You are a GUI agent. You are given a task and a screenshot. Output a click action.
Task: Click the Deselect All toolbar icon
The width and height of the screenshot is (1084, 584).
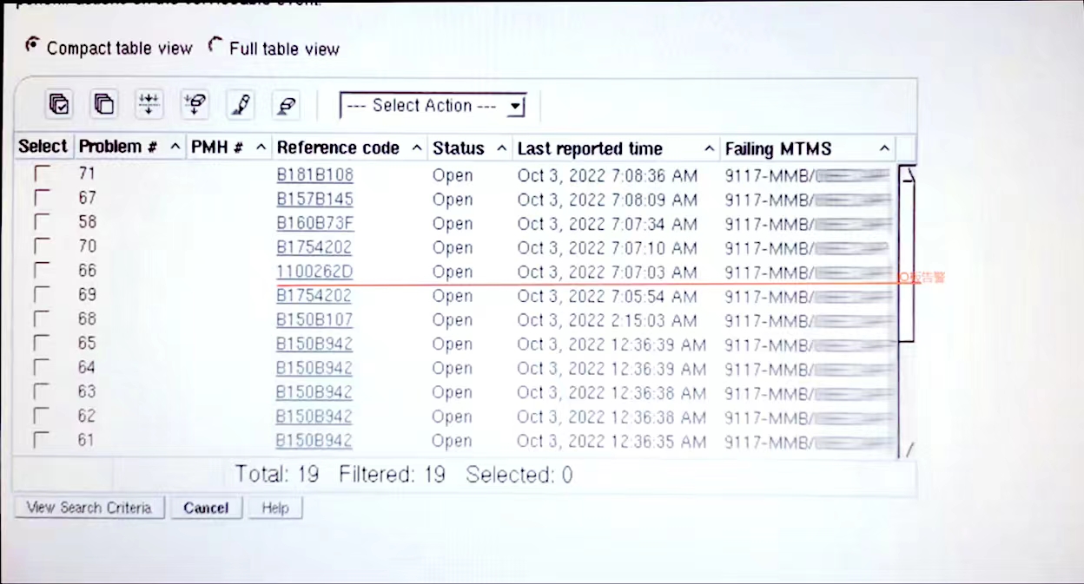pos(104,105)
